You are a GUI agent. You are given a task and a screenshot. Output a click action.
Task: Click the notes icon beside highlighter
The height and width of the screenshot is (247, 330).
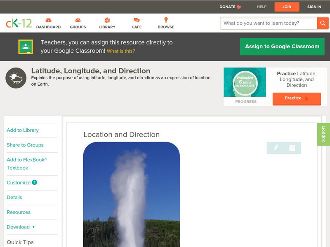(292, 148)
